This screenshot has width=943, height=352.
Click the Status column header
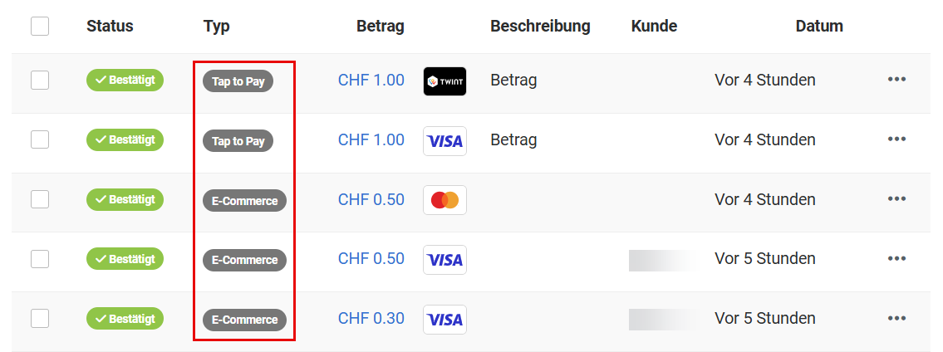tap(110, 27)
